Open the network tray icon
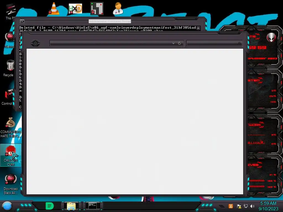The image size is (283, 212). [x=246, y=206]
